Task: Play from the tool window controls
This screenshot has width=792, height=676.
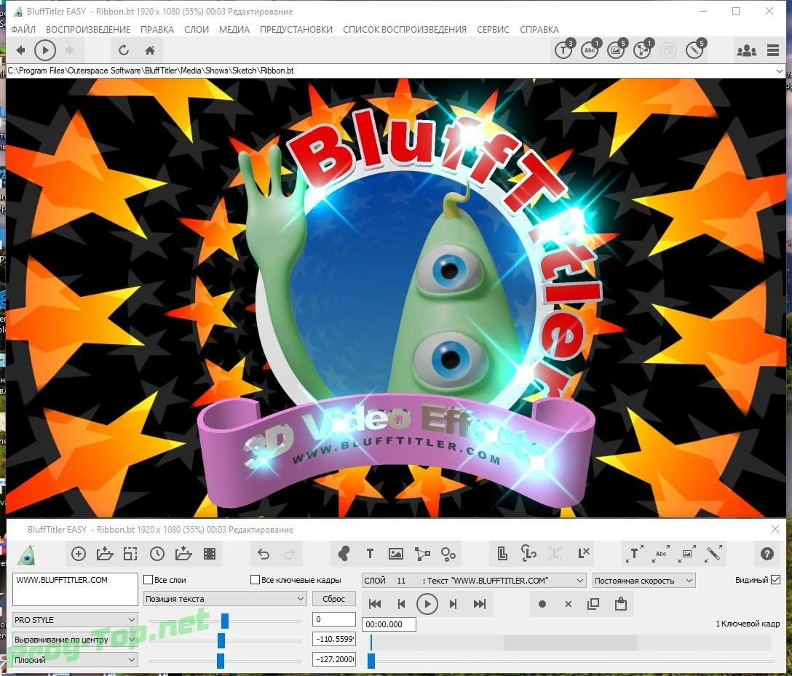Action: 427,604
